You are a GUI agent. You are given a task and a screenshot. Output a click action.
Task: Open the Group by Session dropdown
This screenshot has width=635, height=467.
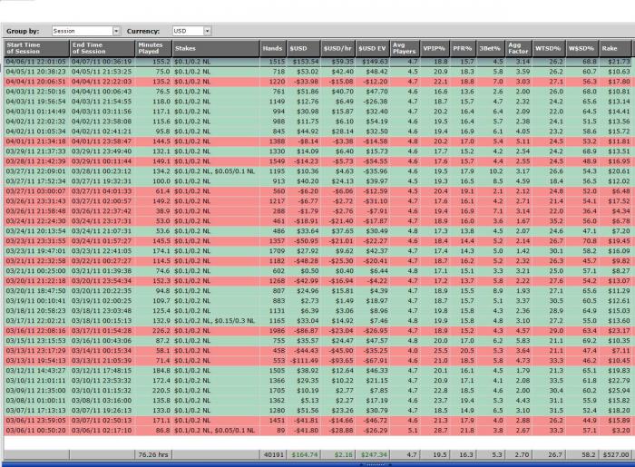86,31
